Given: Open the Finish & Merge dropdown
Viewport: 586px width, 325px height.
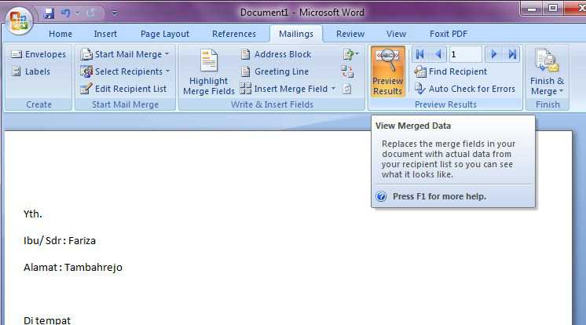Looking at the screenshot, I should point(548,72).
